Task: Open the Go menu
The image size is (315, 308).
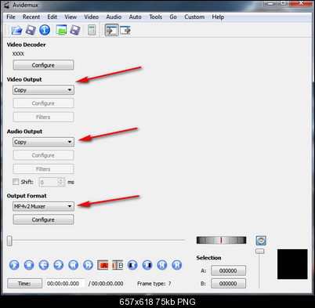Action: point(173,17)
